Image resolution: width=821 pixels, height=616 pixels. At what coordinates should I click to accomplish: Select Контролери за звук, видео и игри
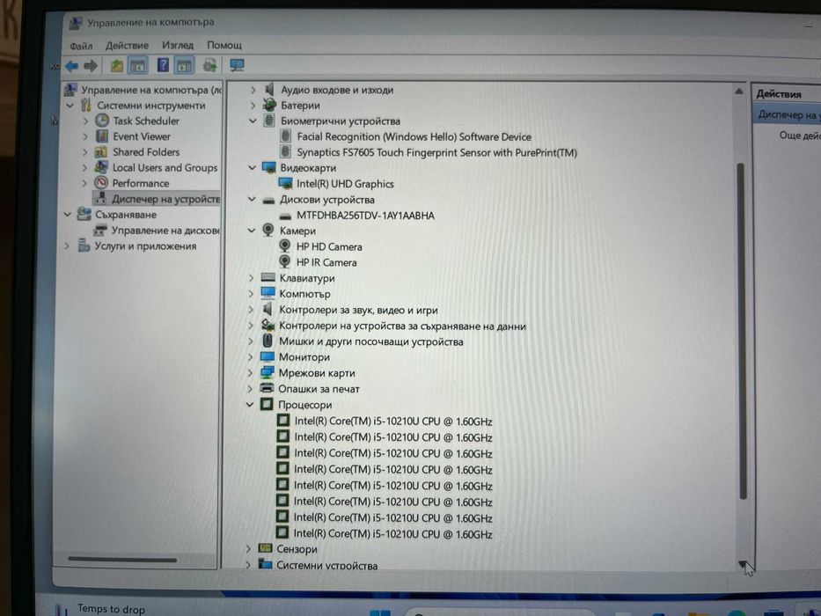click(x=358, y=310)
